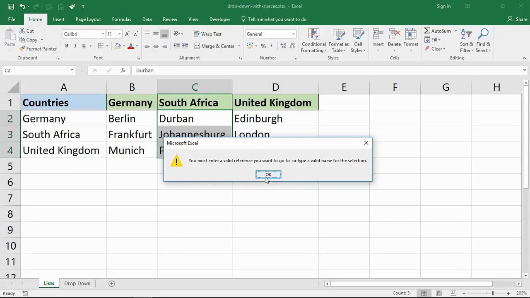Apply Percent Style number format
Viewport: 530px width, 298px height.
(263, 46)
